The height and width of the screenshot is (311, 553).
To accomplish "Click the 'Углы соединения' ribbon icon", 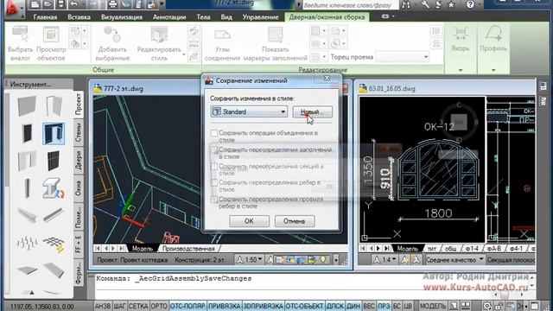I will [223, 35].
